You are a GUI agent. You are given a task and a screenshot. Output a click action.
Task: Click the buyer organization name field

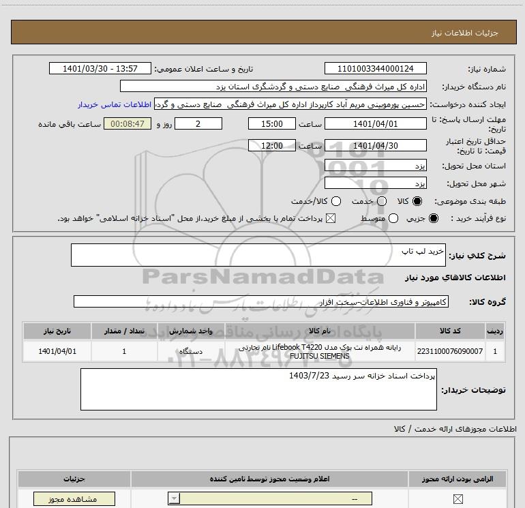click(x=273, y=87)
